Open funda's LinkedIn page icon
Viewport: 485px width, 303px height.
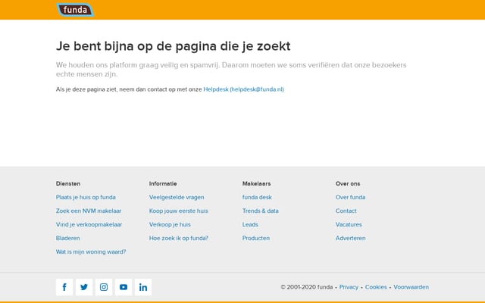pos(143,287)
